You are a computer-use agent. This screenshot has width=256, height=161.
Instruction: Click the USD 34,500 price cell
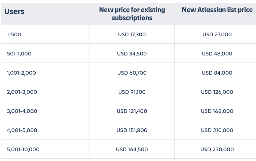click(132, 53)
